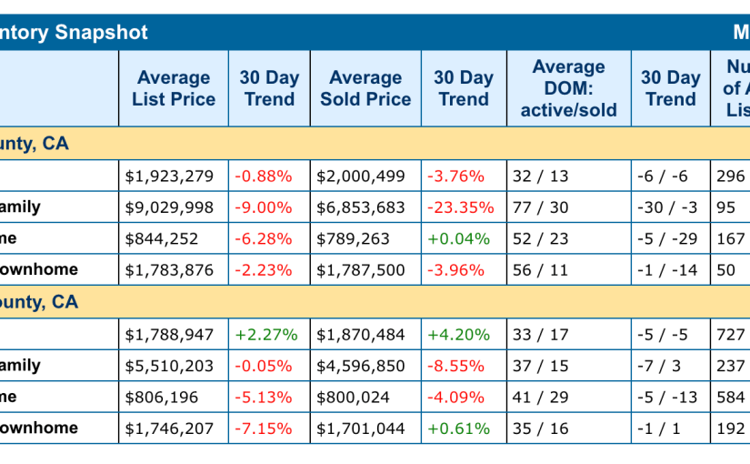The image size is (750, 464).
Task: Click the Average Sold Price column header
Action: [x=365, y=88]
